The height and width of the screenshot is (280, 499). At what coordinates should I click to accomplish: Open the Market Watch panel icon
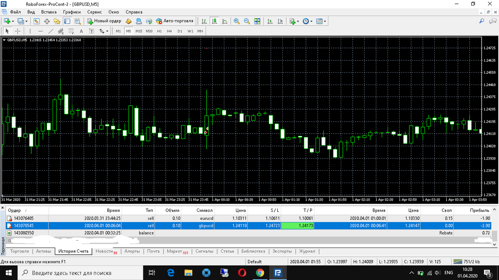tap(37, 21)
